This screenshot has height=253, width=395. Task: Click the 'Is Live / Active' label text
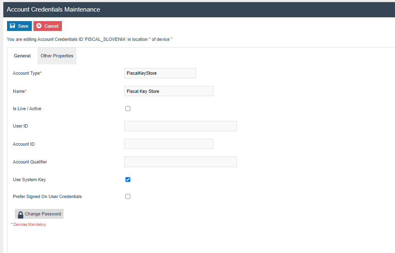[x=27, y=109]
